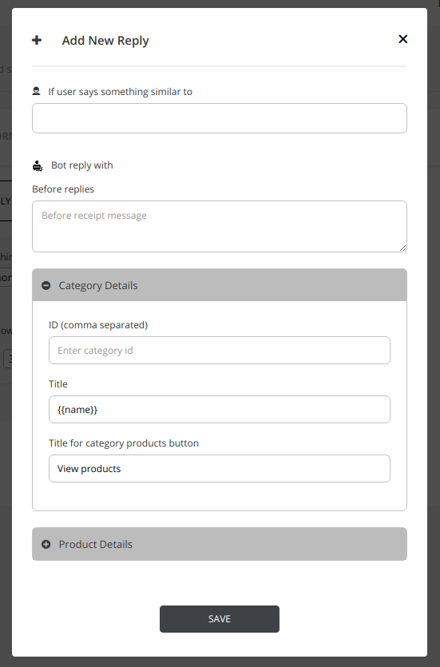Click the ID (comma separated) label

coord(98,325)
